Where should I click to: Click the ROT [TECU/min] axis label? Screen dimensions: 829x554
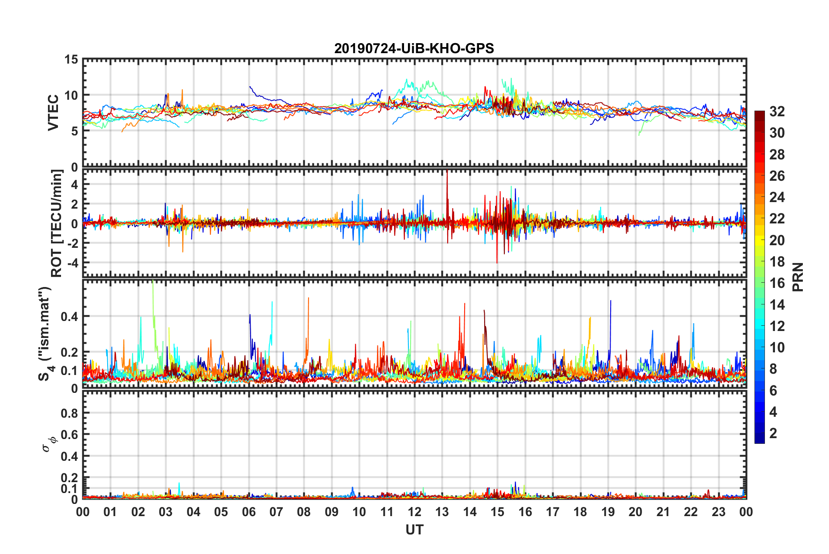pos(57,223)
